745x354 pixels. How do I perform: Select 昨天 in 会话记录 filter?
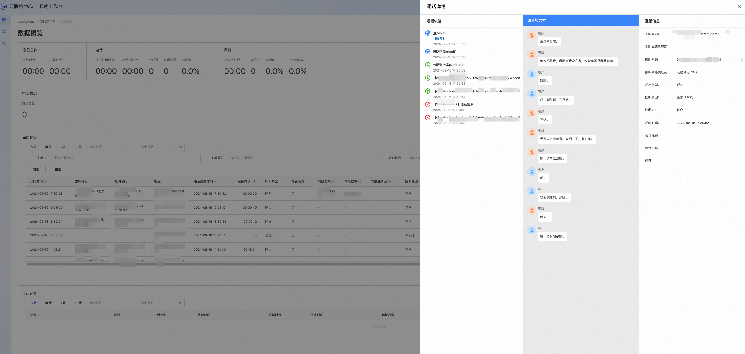point(48,303)
